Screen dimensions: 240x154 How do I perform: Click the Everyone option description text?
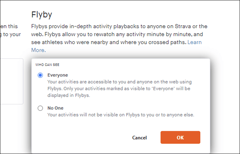click(119, 89)
